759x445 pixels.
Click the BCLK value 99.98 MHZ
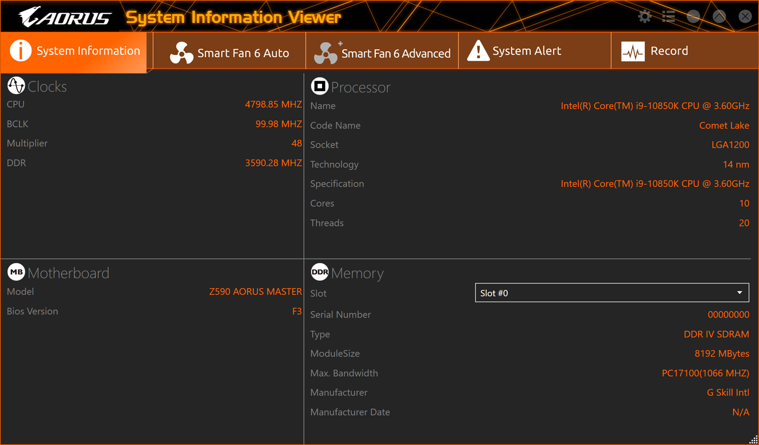(278, 124)
